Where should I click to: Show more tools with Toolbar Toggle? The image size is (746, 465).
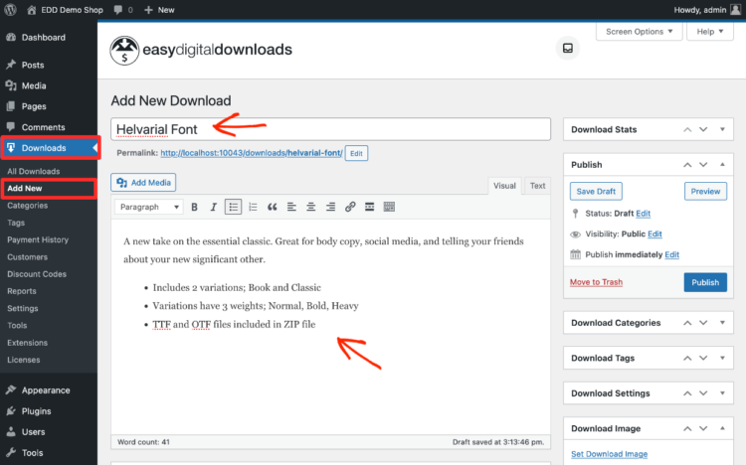(x=389, y=207)
